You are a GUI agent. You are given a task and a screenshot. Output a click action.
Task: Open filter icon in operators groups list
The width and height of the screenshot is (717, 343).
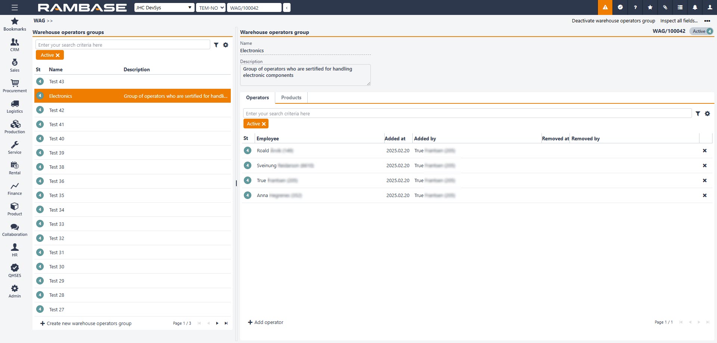(216, 45)
